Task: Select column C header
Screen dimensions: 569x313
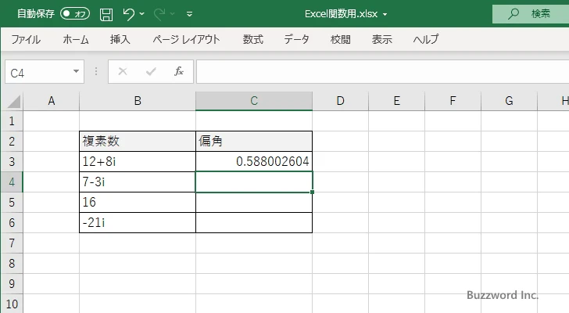Action: pyautogui.click(x=254, y=101)
